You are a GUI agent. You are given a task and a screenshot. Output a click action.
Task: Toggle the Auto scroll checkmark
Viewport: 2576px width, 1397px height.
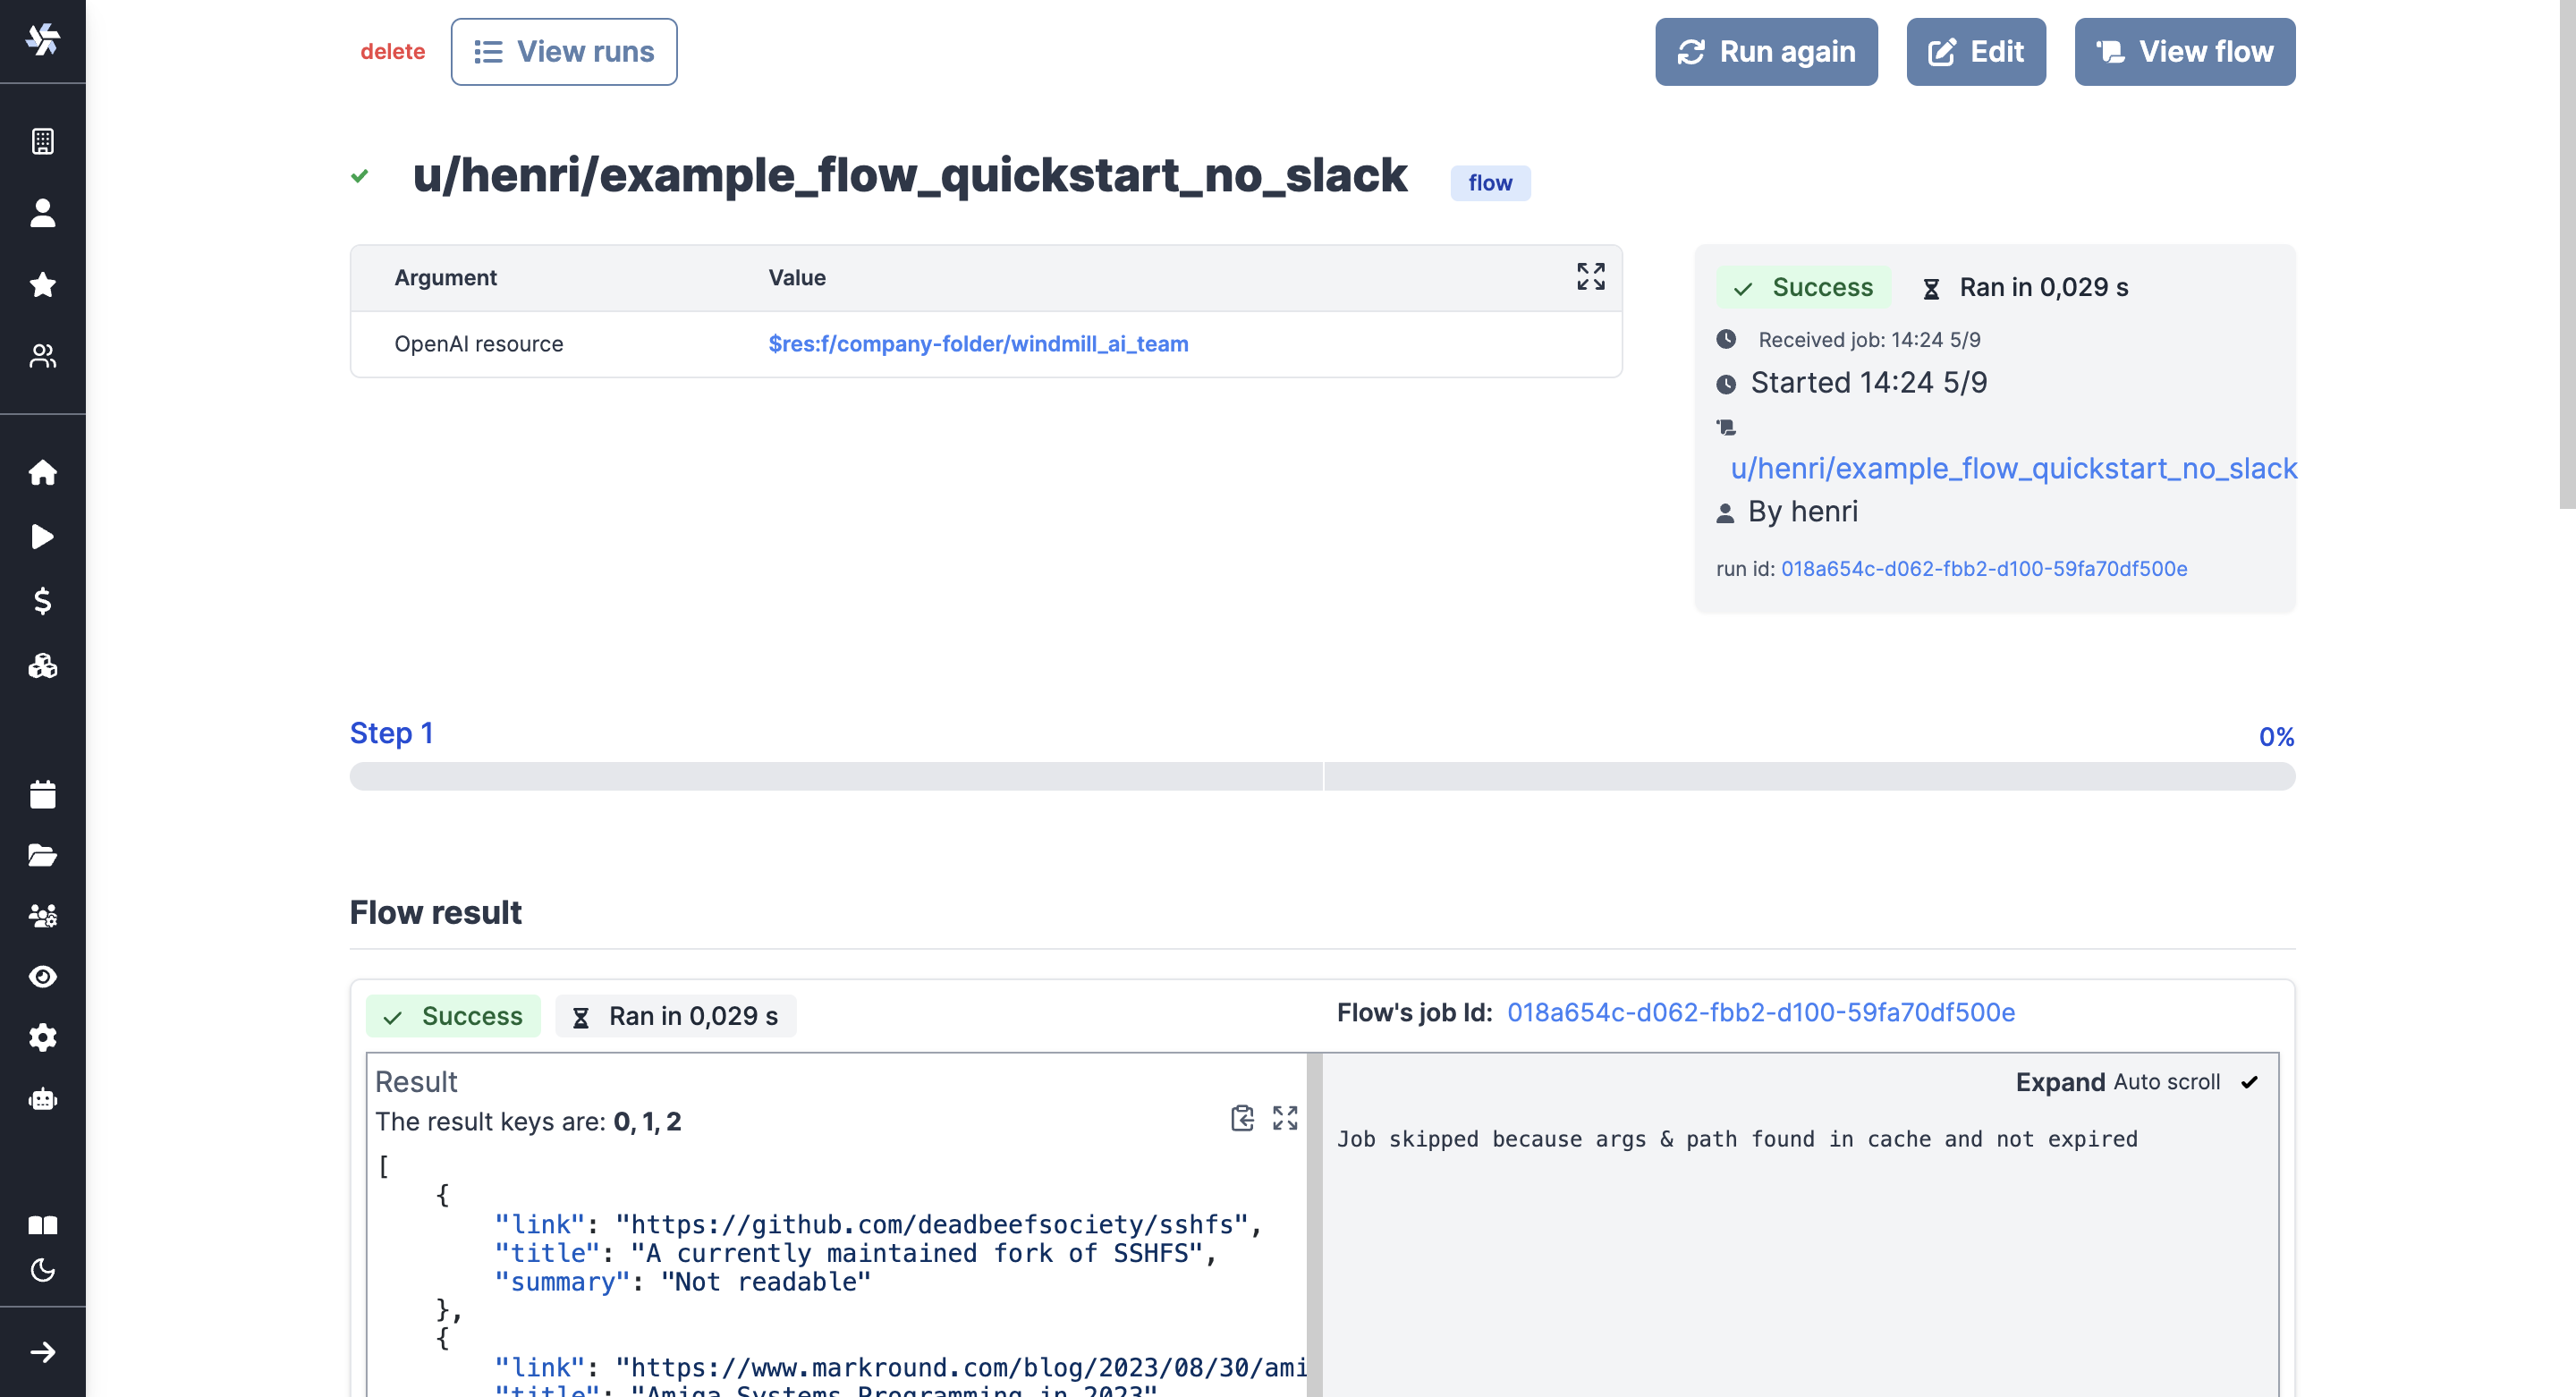[2249, 1083]
